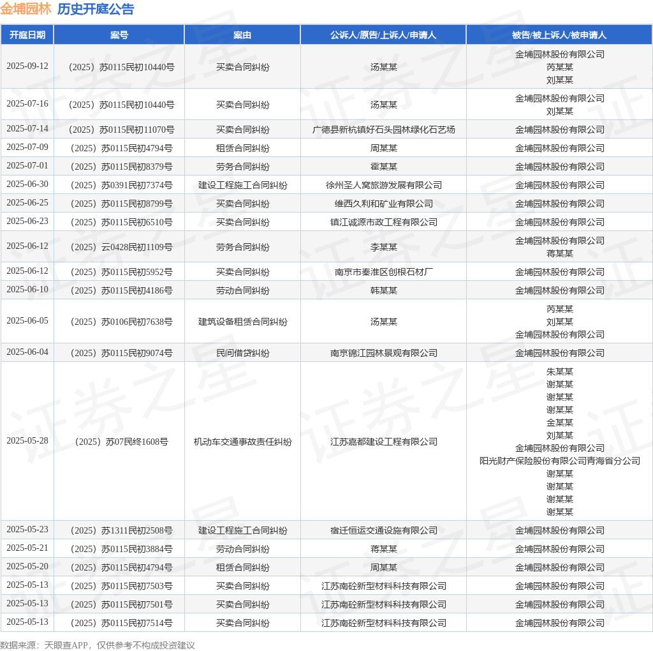Select the 案由 column header
The height and width of the screenshot is (651, 653).
pos(242,35)
